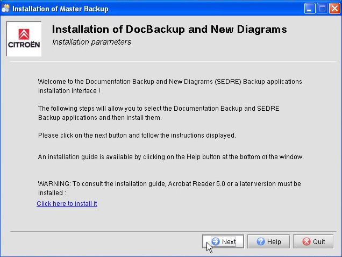Exit the installer using Quit label
Image resolution: width=342 pixels, height=257 pixels.
(319, 242)
